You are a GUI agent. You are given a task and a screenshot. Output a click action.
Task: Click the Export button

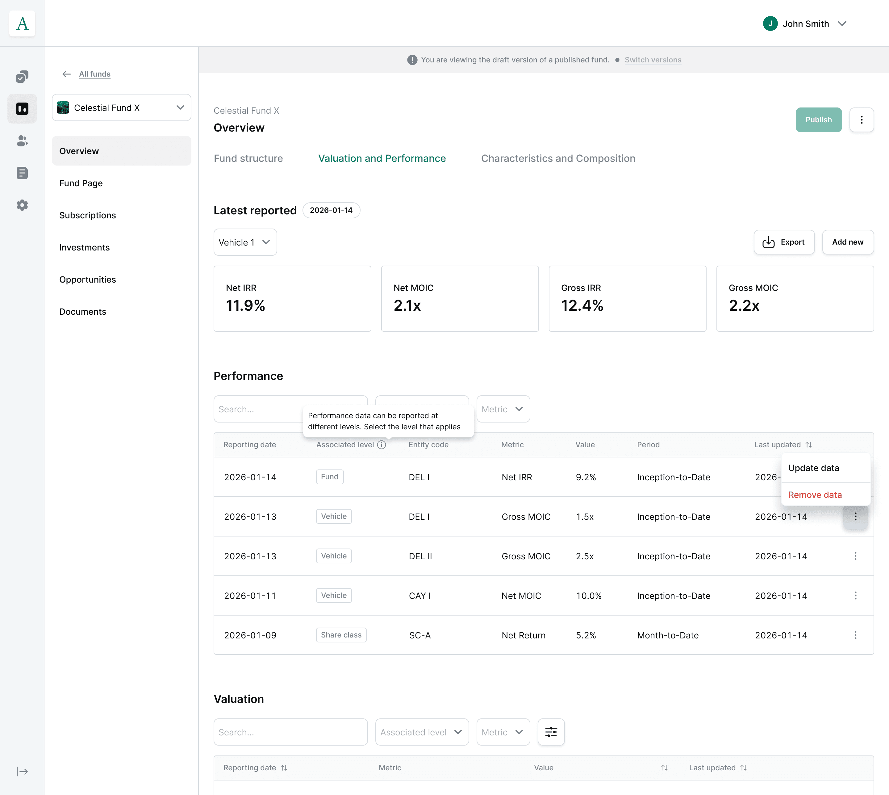[784, 242]
